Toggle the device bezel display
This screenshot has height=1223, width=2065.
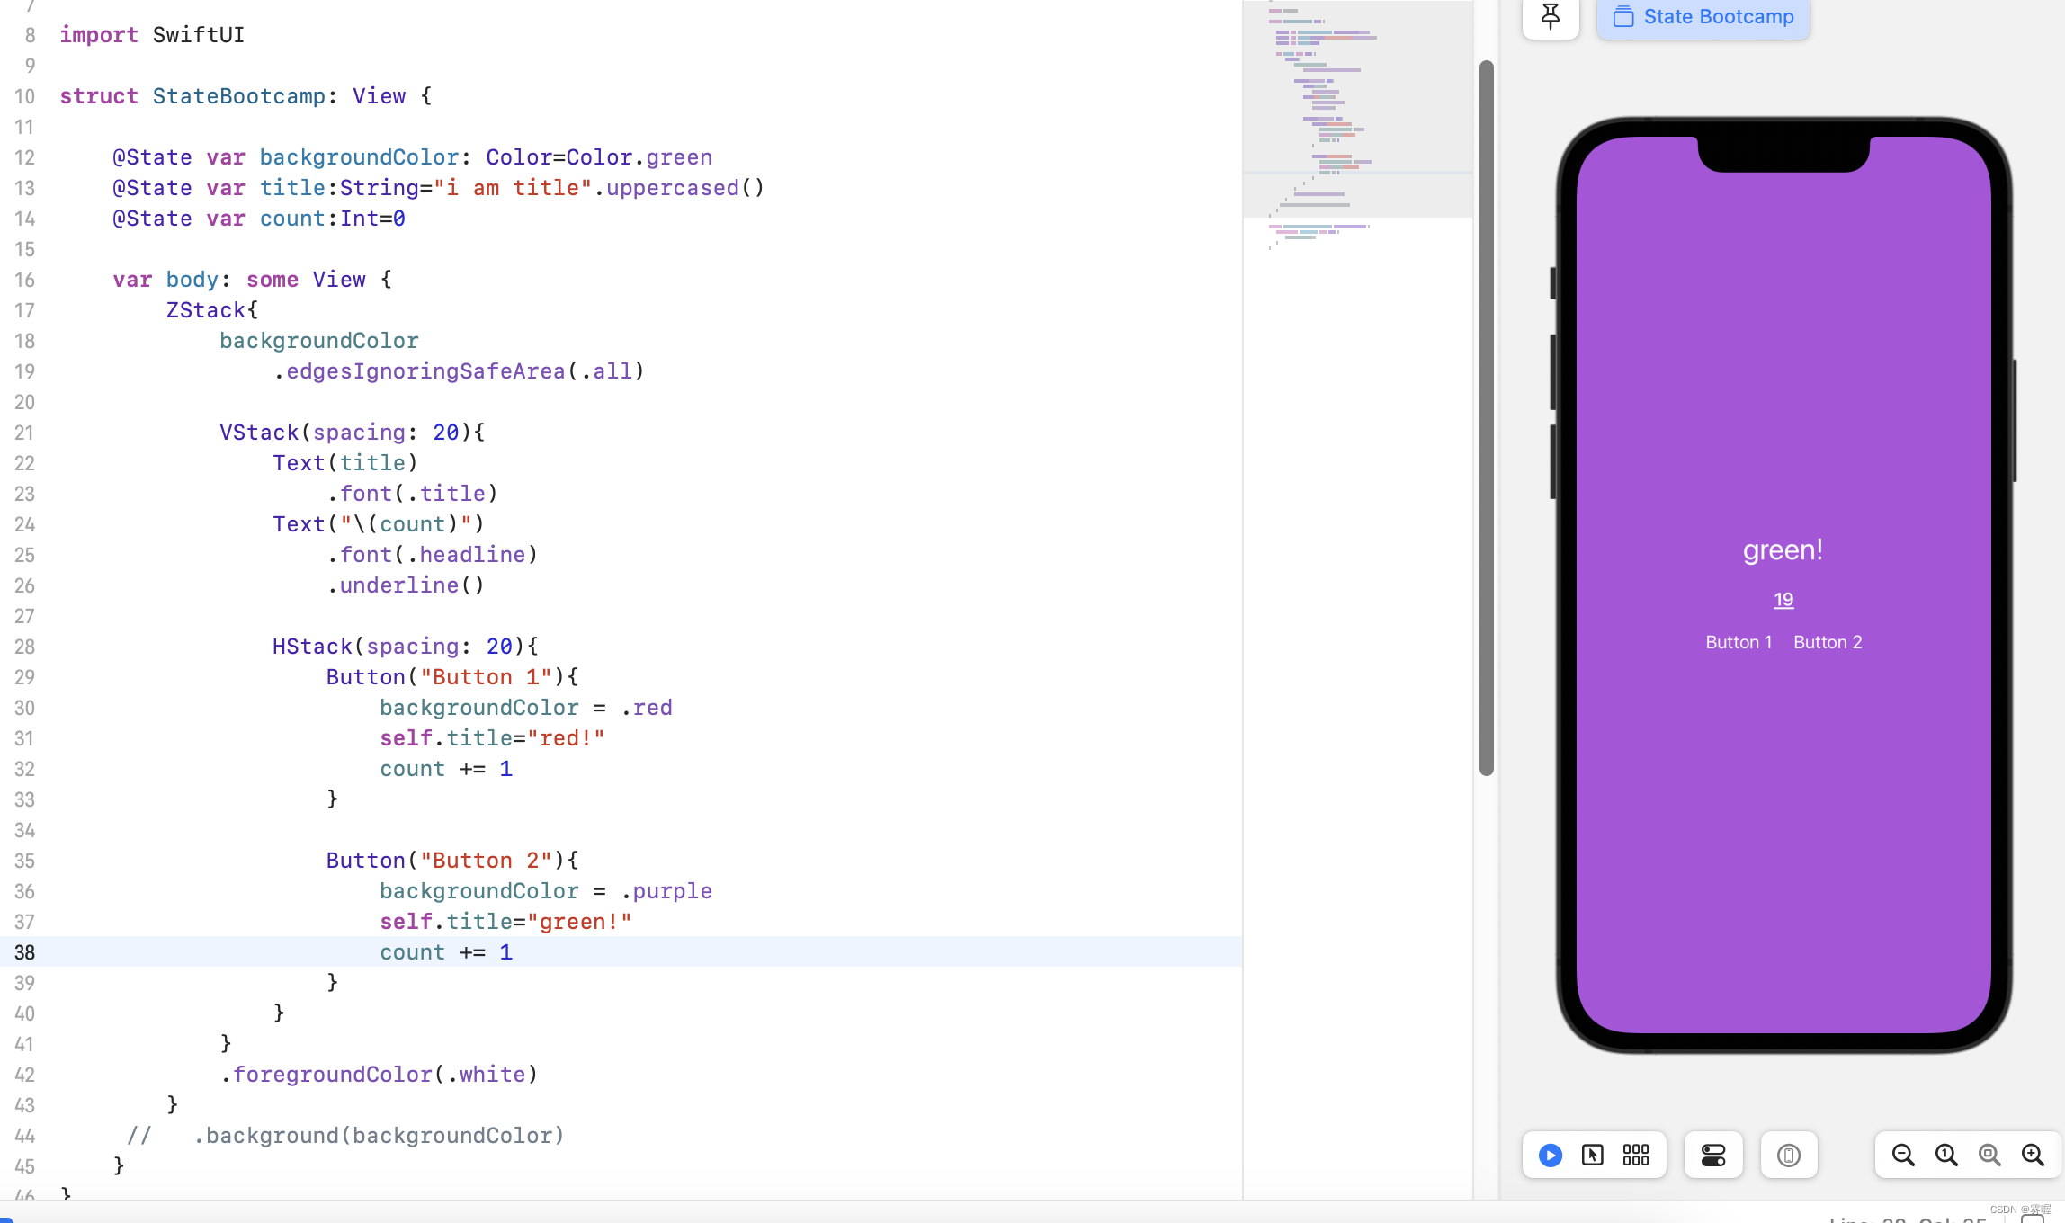tap(1788, 1156)
